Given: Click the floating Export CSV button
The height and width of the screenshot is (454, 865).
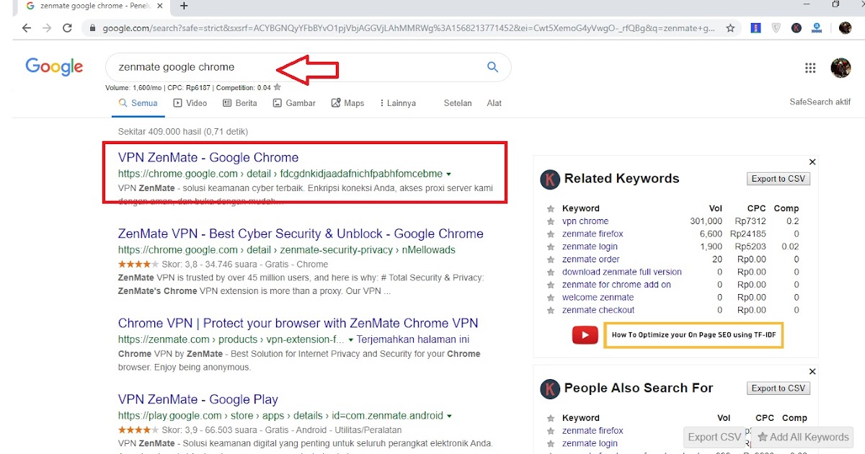Looking at the screenshot, I should coord(714,437).
